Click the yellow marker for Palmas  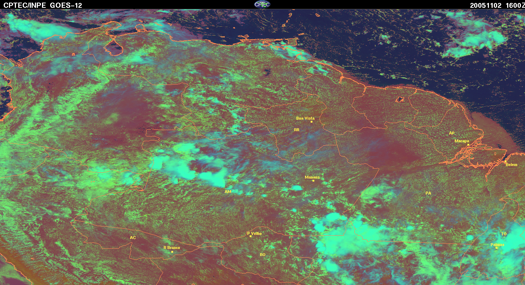pos(496,248)
